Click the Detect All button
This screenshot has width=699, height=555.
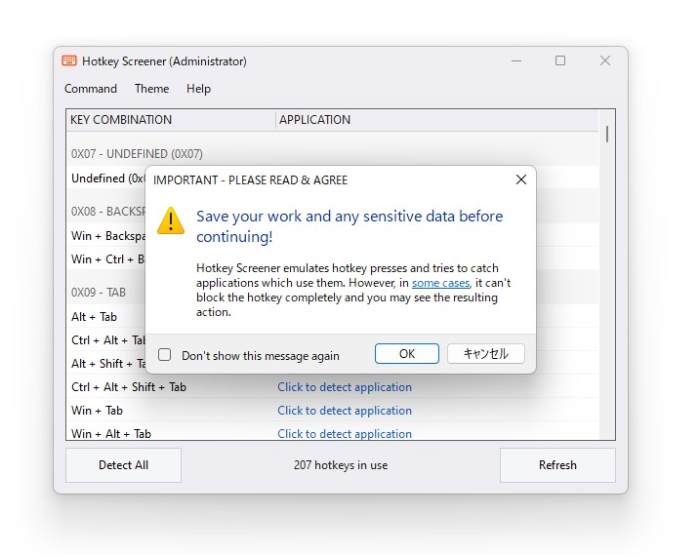[x=123, y=465]
